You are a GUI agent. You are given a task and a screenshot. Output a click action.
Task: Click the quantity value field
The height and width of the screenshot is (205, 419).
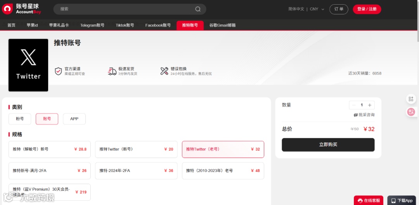(362, 105)
